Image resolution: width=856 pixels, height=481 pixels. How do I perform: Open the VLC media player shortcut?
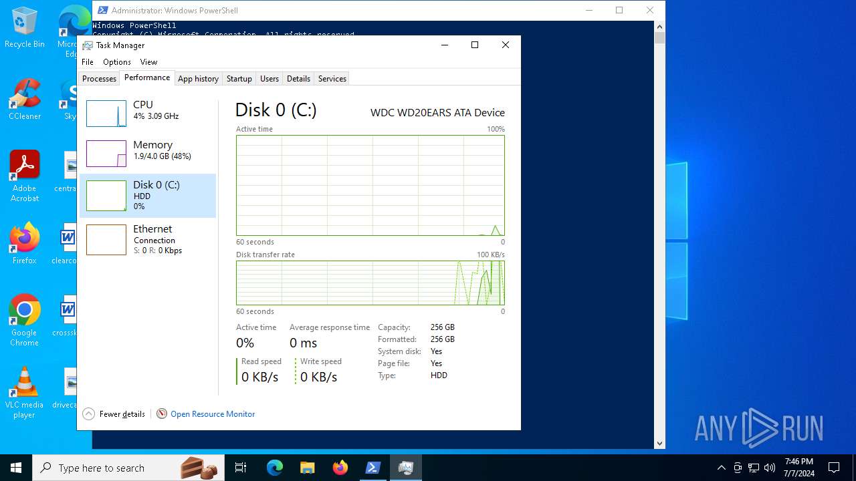(x=25, y=393)
